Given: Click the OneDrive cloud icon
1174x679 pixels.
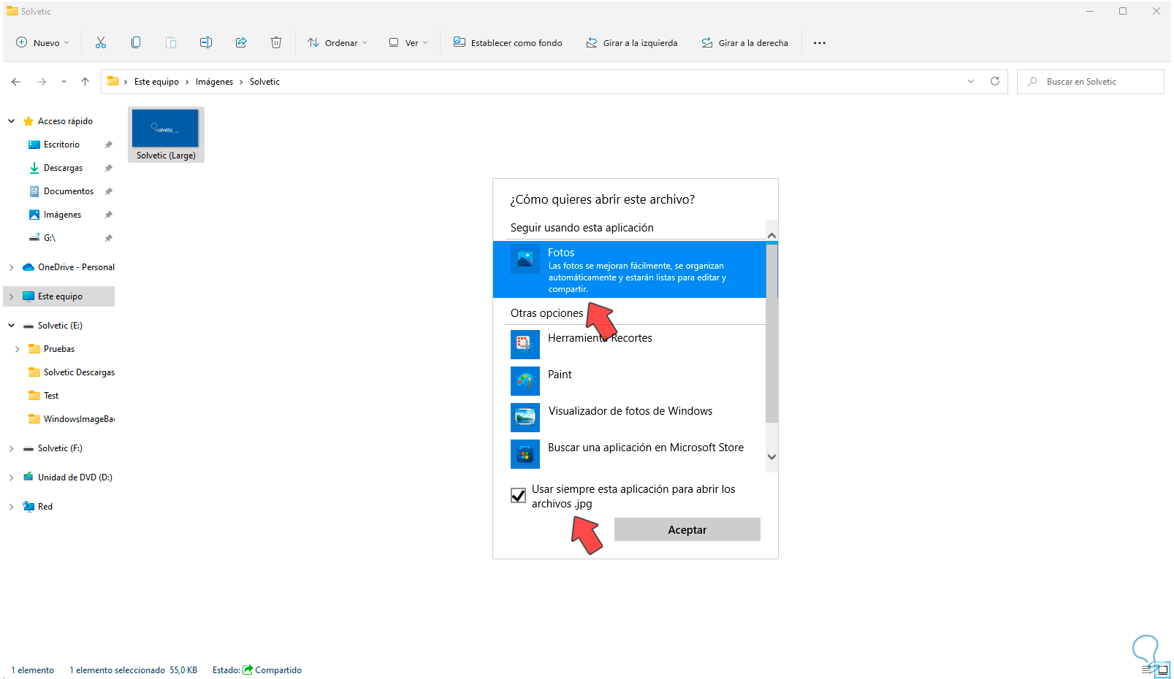Looking at the screenshot, I should (x=28, y=267).
